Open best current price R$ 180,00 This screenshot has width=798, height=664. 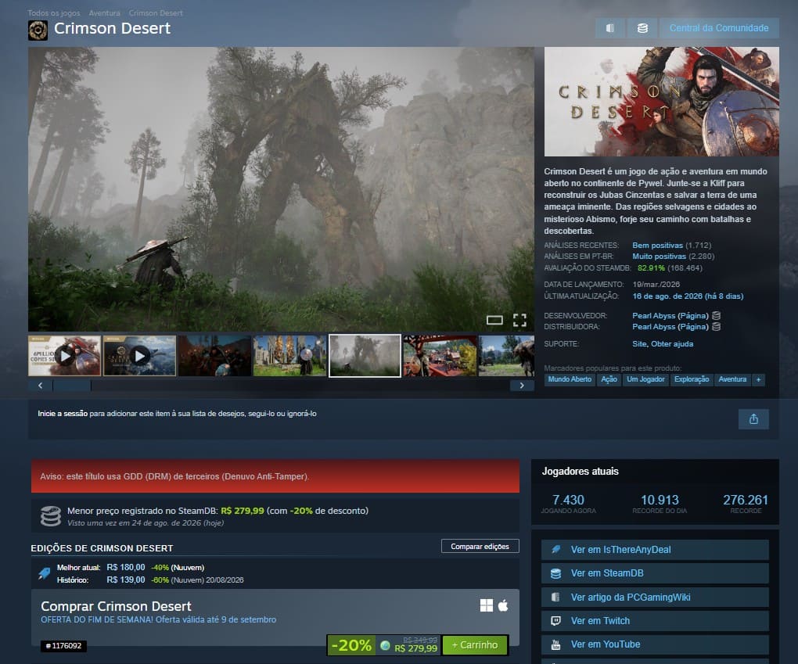coord(126,567)
